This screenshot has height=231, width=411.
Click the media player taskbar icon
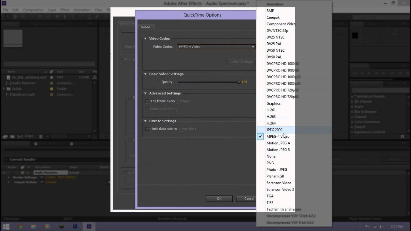[48, 227]
